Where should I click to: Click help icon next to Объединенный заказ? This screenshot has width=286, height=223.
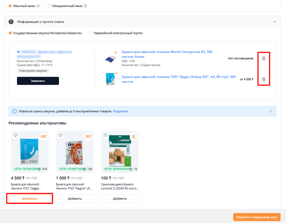(85, 6)
